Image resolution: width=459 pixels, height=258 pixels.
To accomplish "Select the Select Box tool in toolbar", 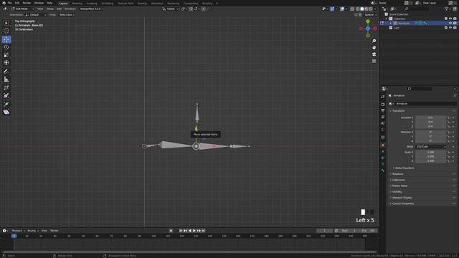I will click(x=6, y=23).
